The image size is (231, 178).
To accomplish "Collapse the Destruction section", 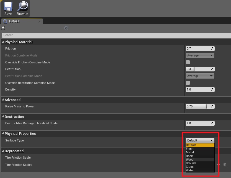I will point(3,117).
